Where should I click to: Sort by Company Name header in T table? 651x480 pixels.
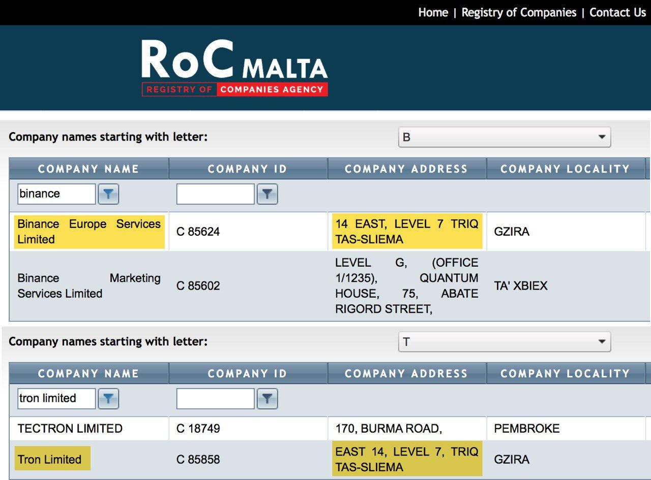coord(88,373)
